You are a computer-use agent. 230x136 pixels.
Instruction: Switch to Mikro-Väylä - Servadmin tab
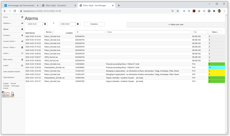click(x=58, y=5)
